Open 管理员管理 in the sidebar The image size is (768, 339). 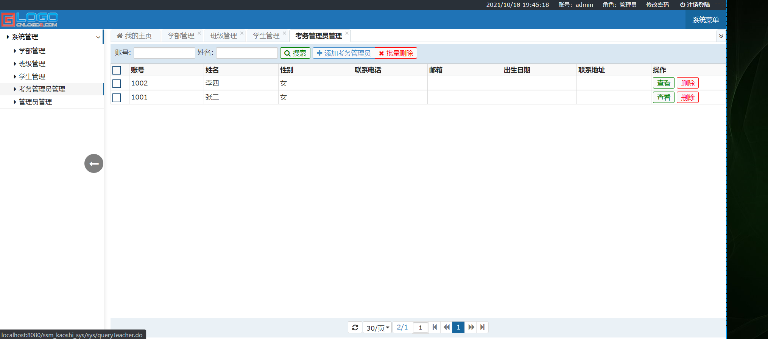point(35,102)
